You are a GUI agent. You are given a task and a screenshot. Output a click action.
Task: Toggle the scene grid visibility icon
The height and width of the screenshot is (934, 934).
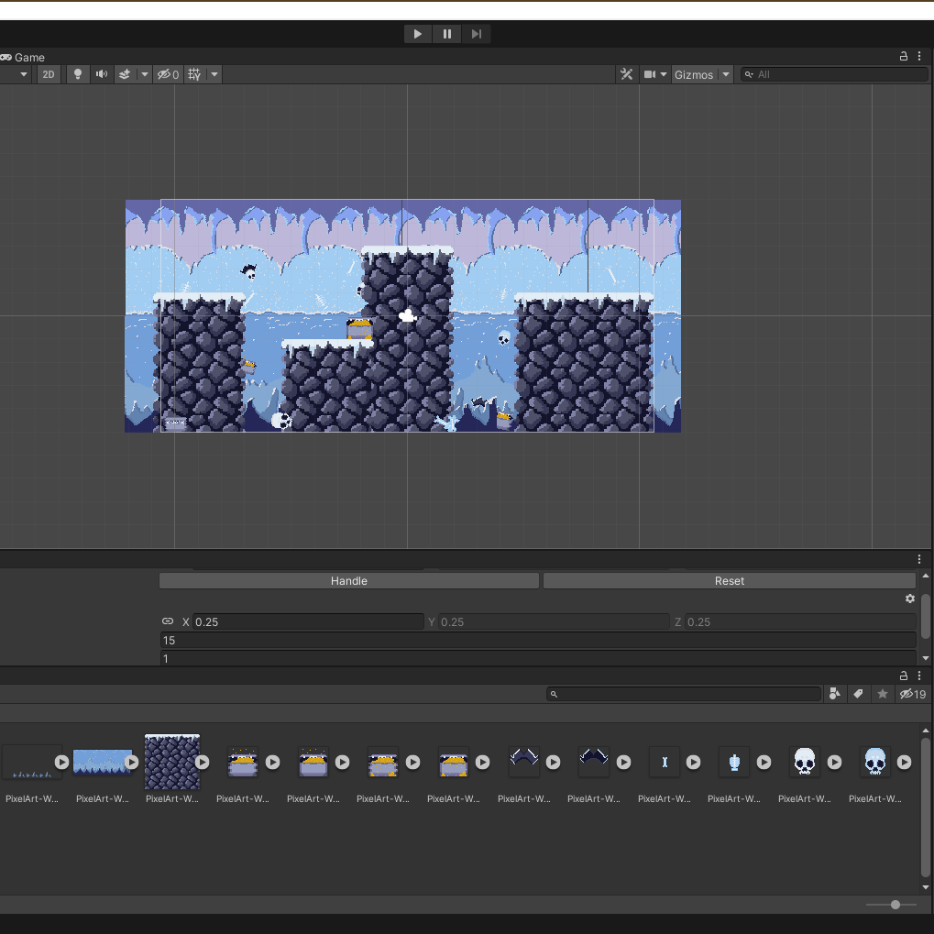click(x=194, y=74)
